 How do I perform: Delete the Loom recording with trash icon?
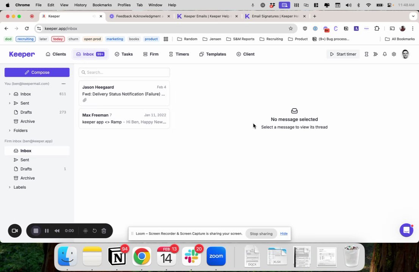coord(104,231)
